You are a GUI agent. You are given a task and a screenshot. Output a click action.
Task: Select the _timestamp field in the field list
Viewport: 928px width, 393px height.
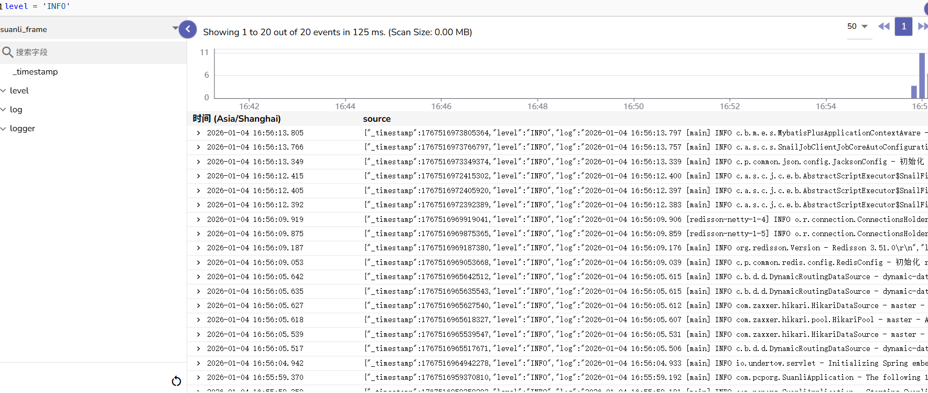(x=37, y=72)
